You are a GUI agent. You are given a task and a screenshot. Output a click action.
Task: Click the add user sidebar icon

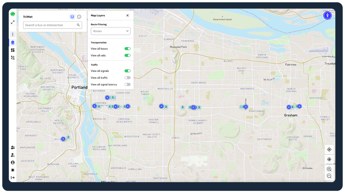point(12,155)
